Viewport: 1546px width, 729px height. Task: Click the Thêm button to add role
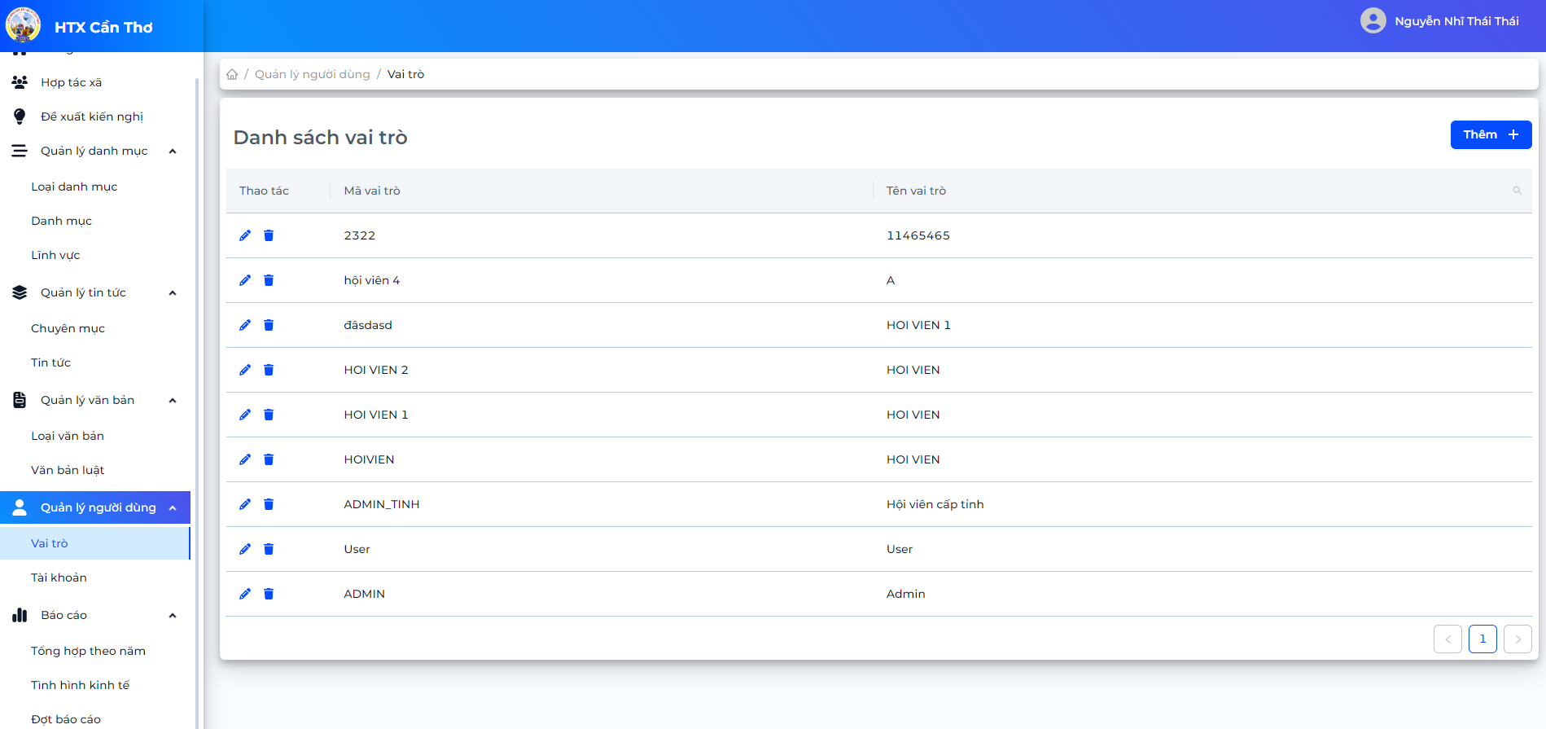coord(1491,134)
